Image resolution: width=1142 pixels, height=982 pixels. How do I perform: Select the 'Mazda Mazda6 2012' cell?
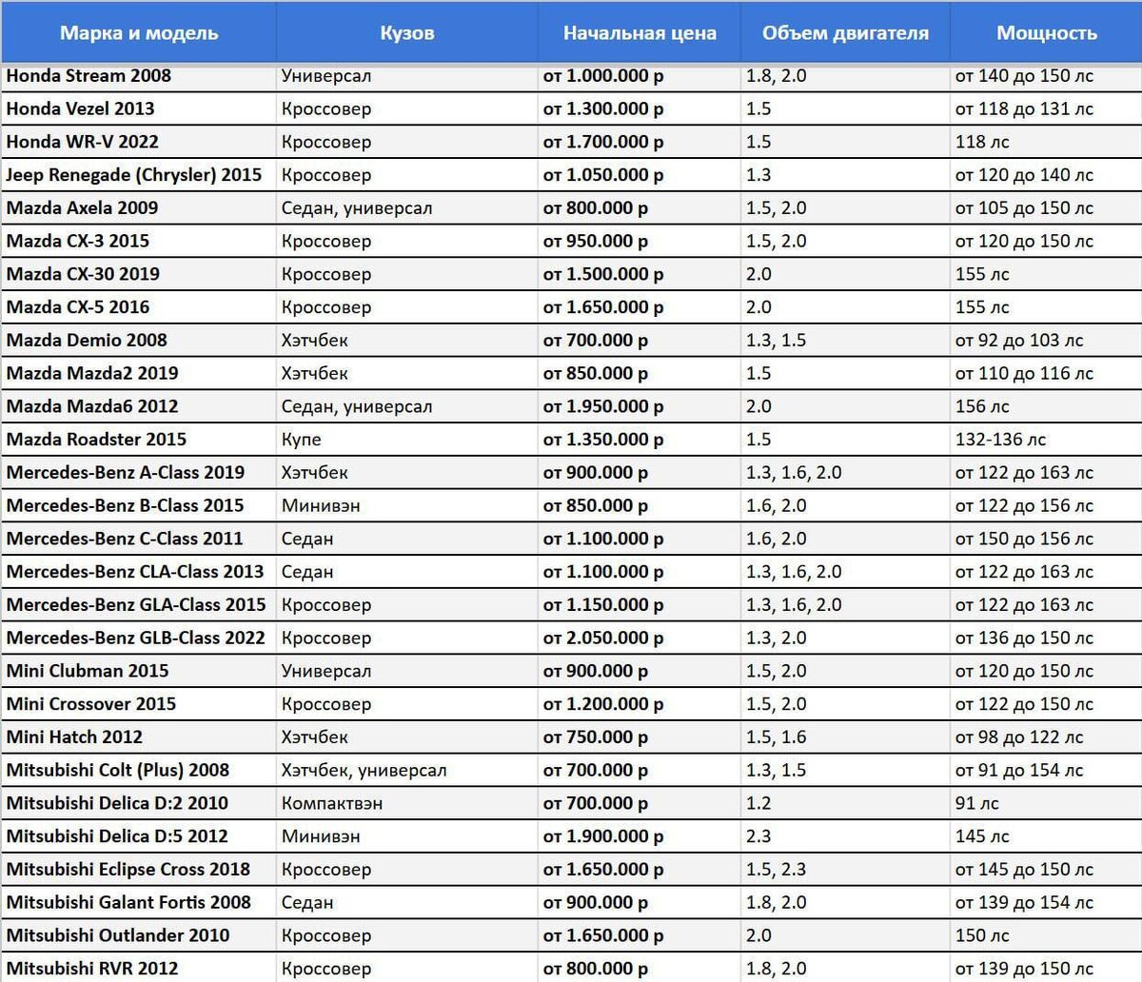(x=139, y=406)
